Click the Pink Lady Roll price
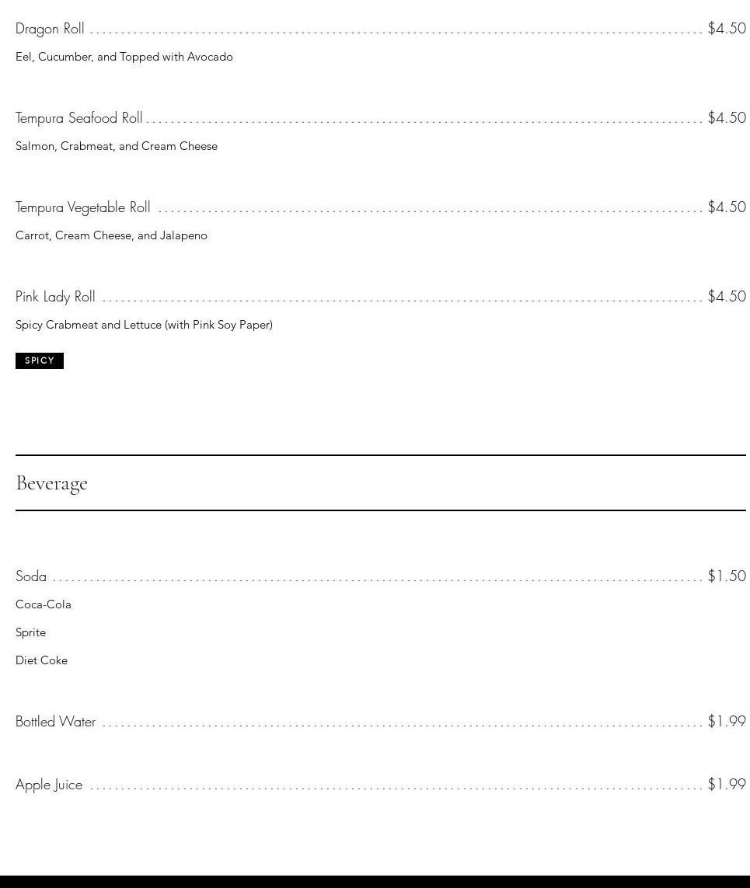Image resolution: width=750 pixels, height=888 pixels. 727,297
